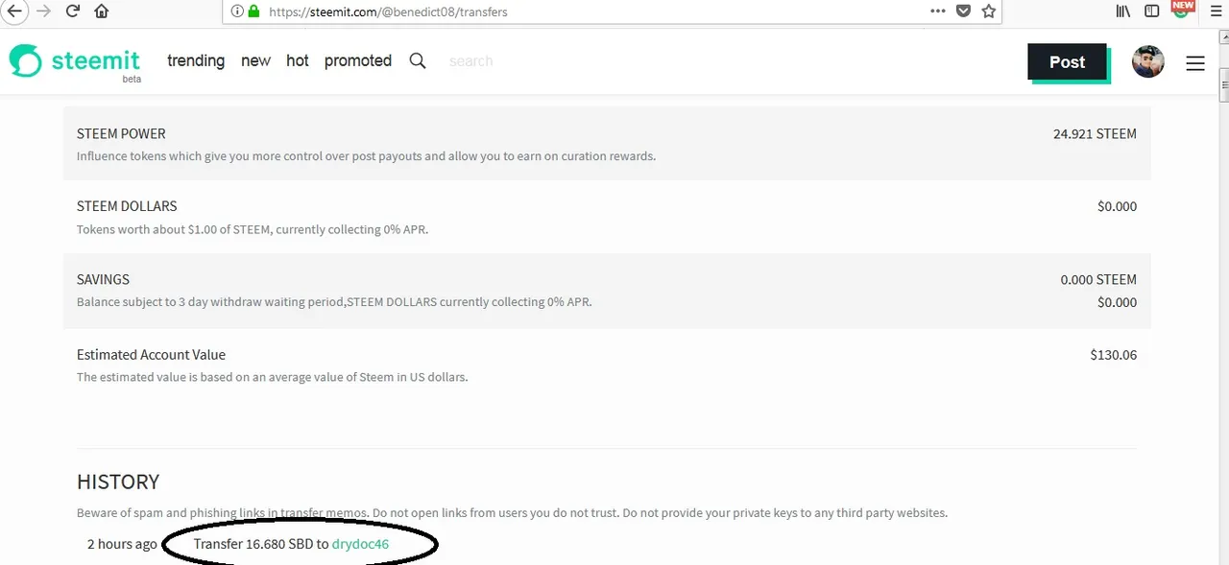Go back with the browser back arrow
This screenshot has height=565, width=1229.
point(13,12)
